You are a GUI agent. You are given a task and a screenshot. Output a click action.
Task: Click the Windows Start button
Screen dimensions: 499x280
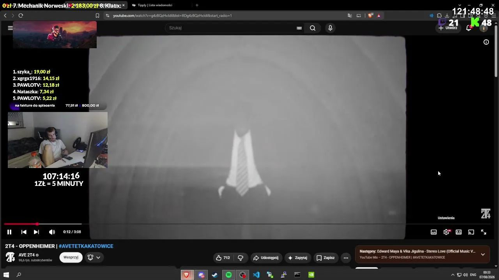tap(6, 275)
